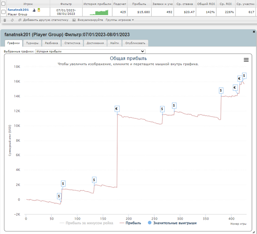This screenshot has width=257, height=234.
Task: Tick the select-all checkbox in table header
Action: point(3,4)
